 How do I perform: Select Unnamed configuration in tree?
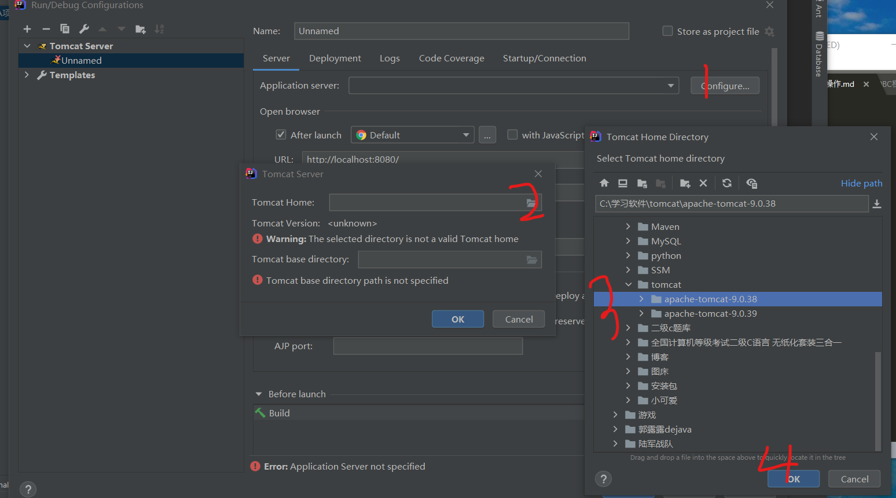[x=131, y=60]
